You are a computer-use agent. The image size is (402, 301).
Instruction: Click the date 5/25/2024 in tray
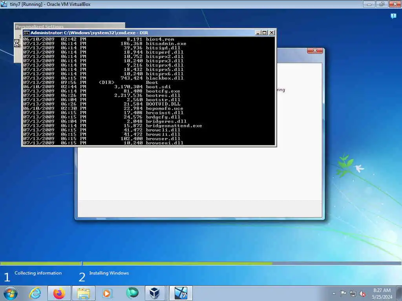coord(382,297)
